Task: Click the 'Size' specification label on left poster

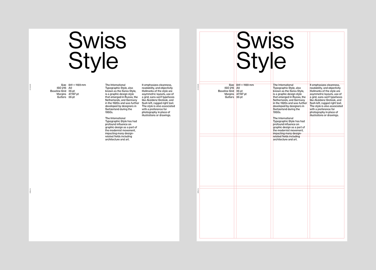Action: (63, 85)
